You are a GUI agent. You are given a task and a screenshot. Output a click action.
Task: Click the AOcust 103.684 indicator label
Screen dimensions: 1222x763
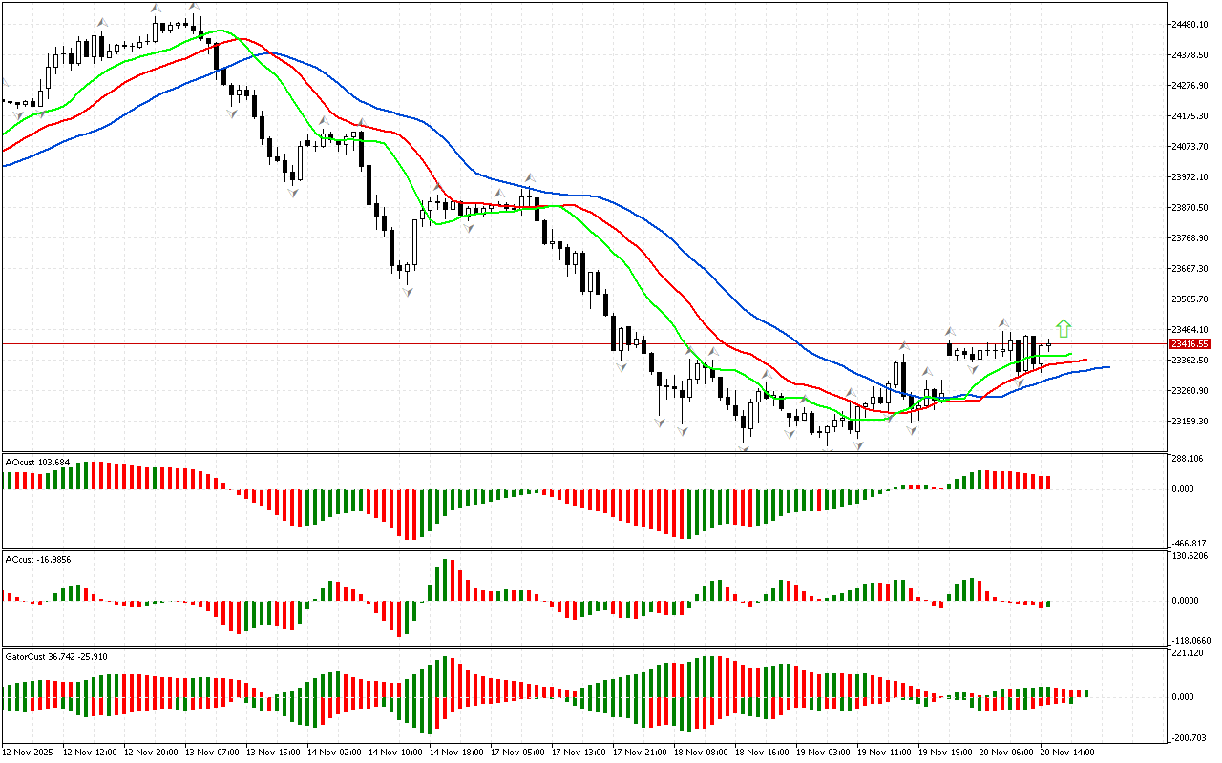(x=38, y=462)
